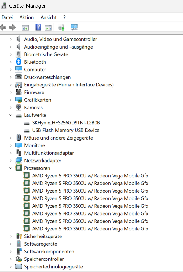Click the drive icon beside USB Flash Memory USB Device

click(x=27, y=131)
